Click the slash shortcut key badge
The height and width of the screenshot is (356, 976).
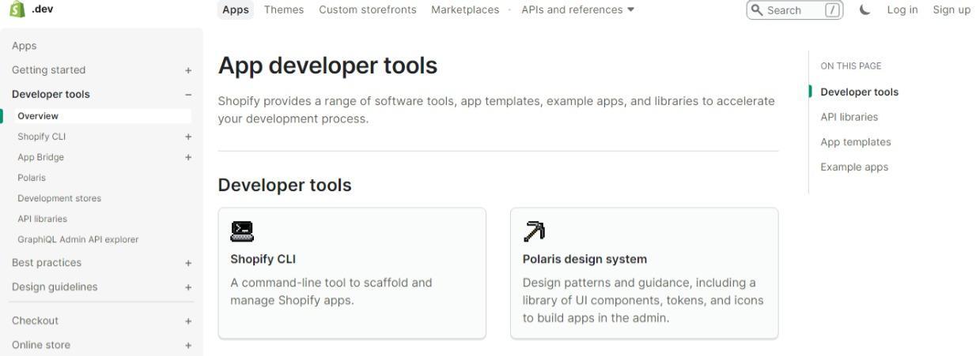pos(832,10)
